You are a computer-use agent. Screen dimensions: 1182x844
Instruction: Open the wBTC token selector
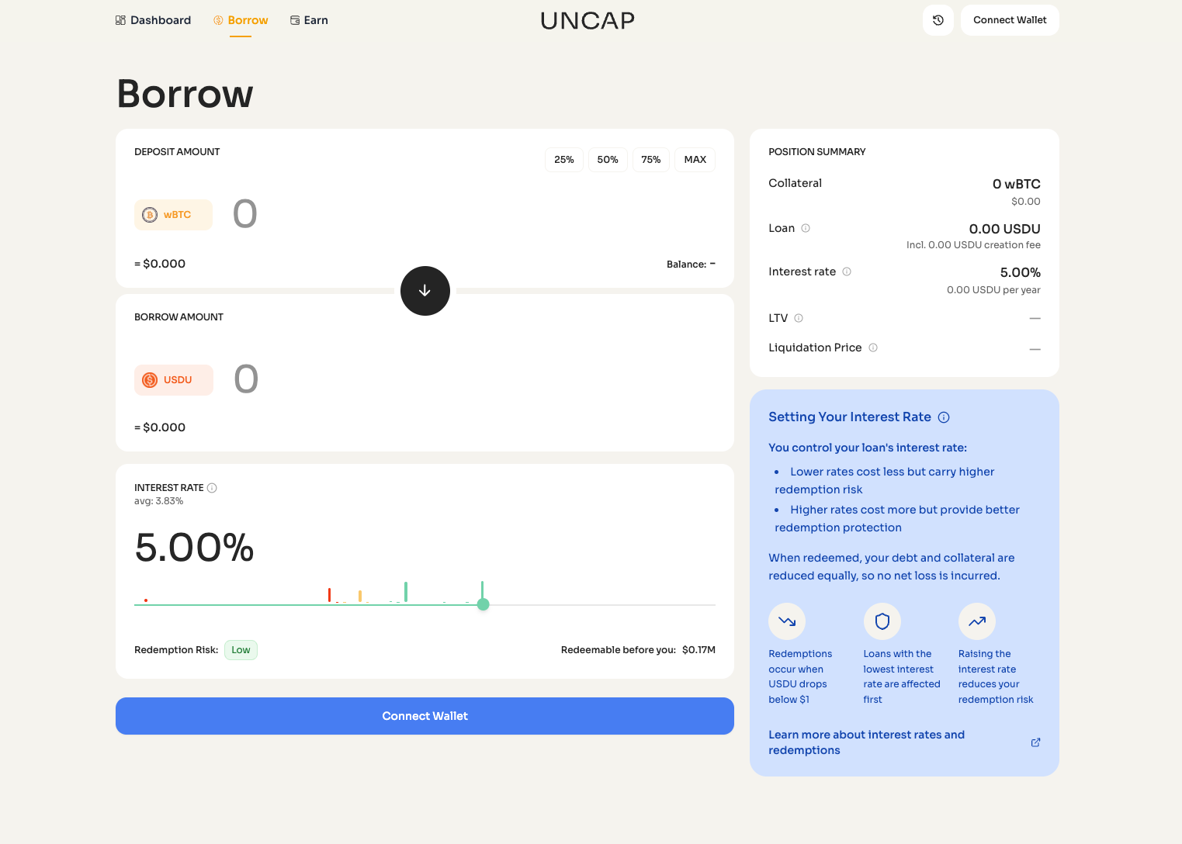click(x=173, y=214)
